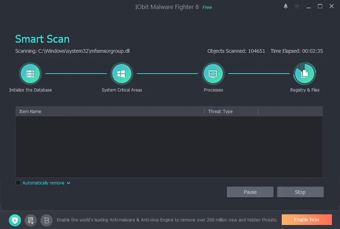This screenshot has height=229, width=340.
Task: Click the System Critical Areas Windows icon
Action: tap(122, 74)
